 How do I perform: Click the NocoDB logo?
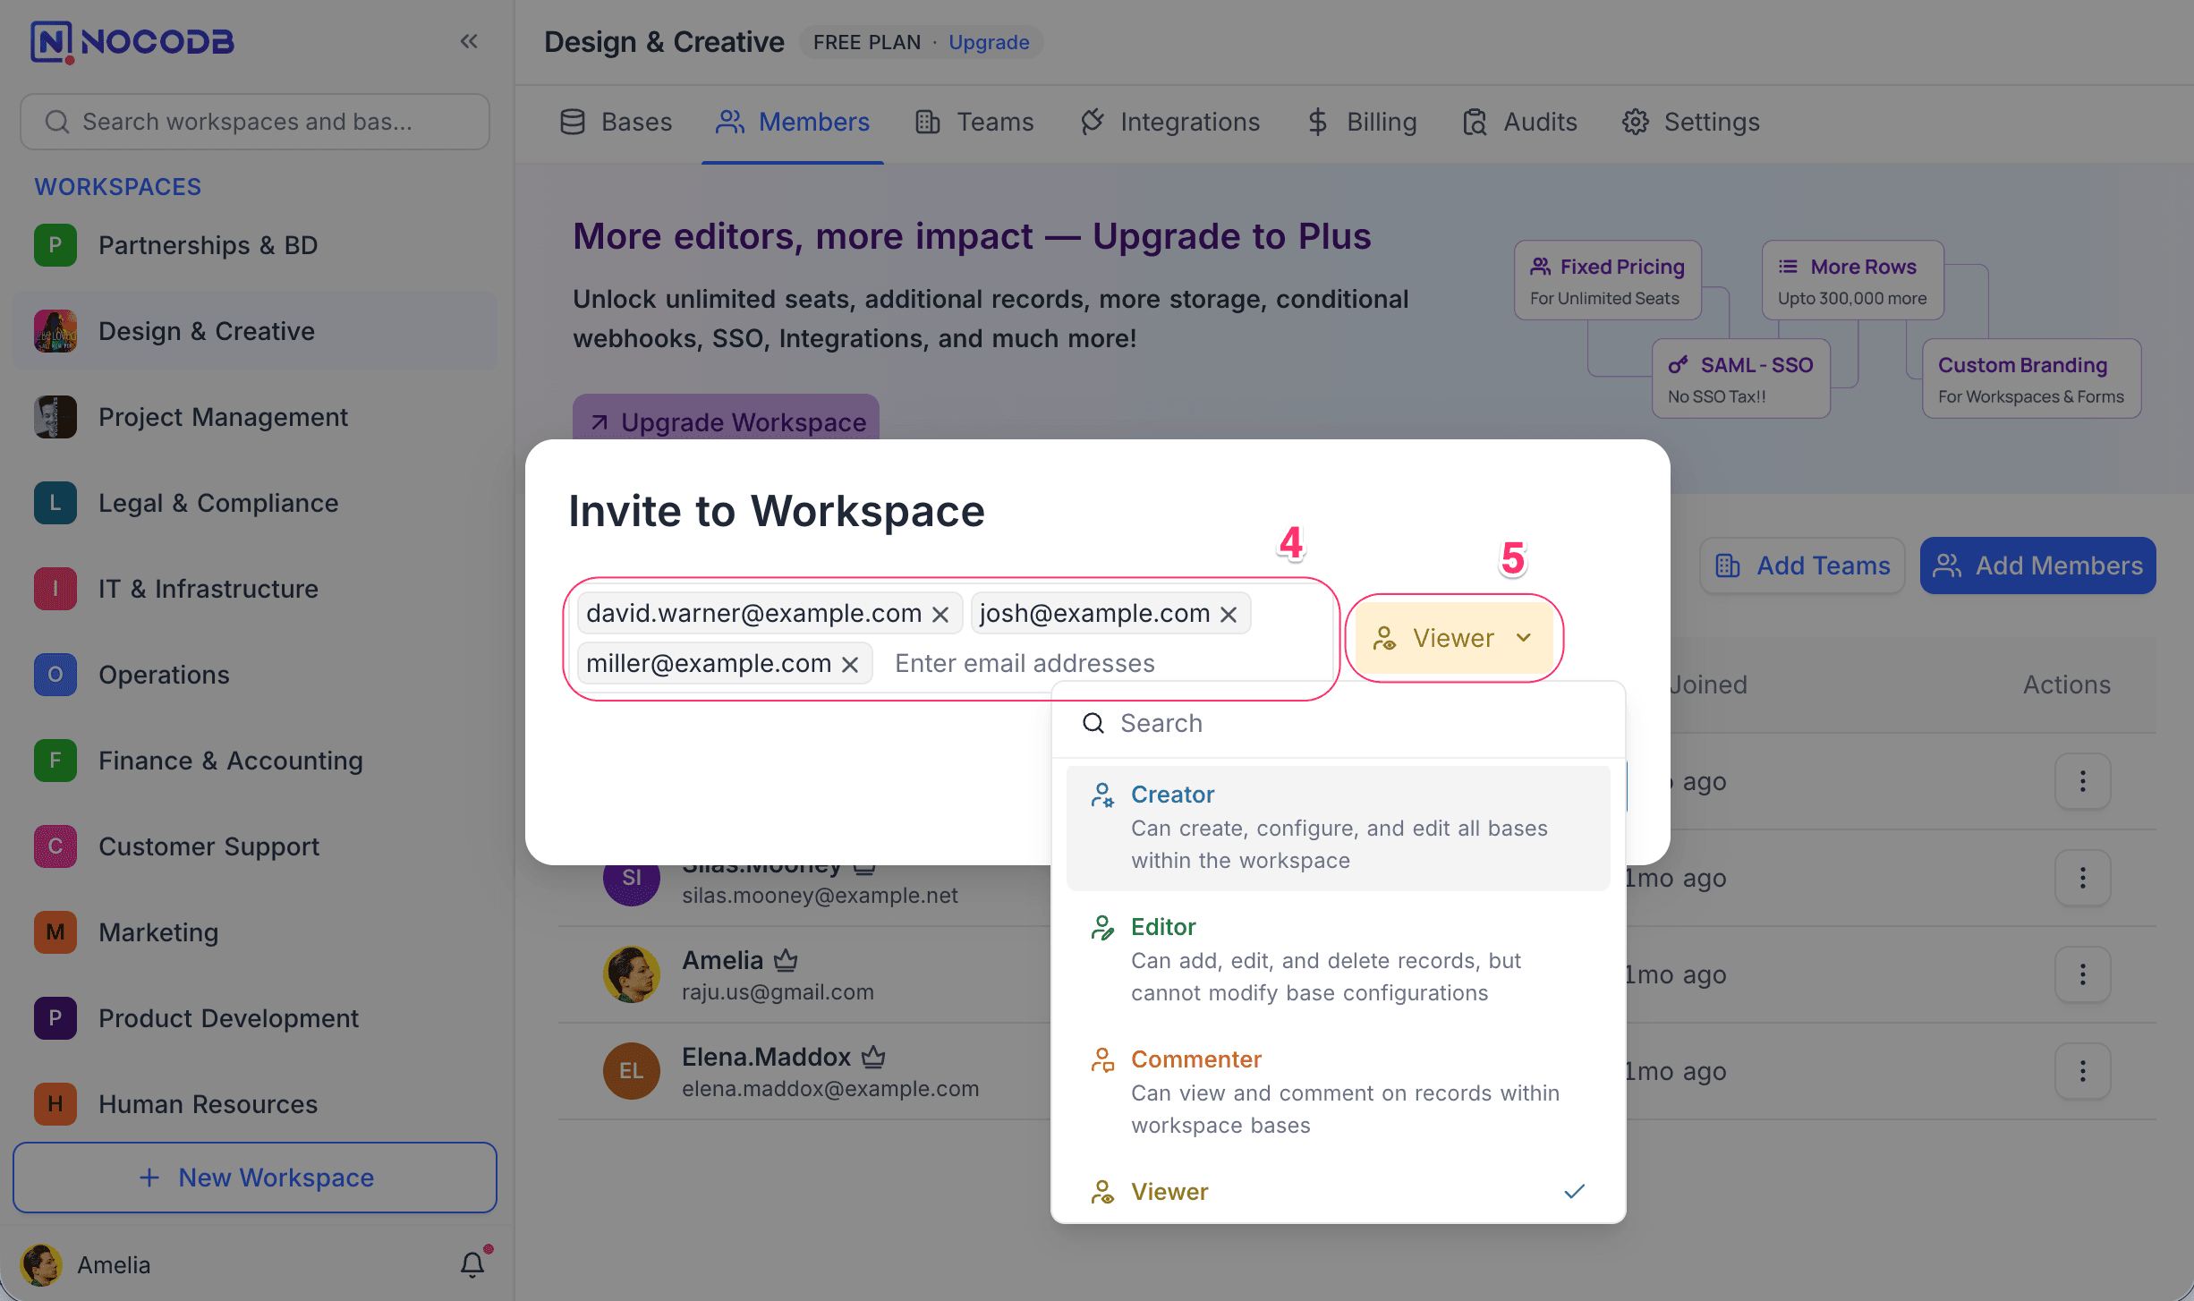coord(132,41)
